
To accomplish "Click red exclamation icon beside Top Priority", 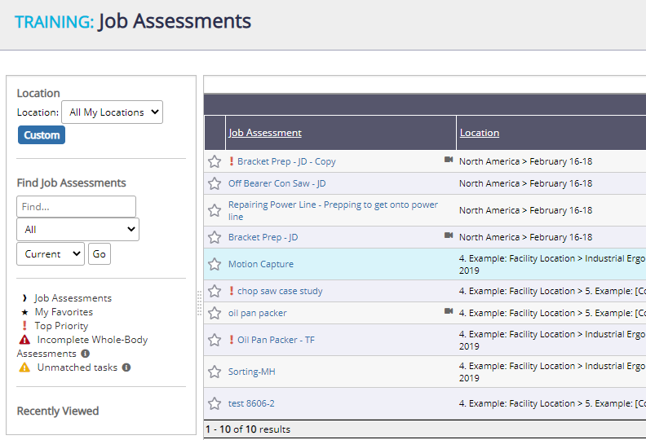I will point(24,326).
